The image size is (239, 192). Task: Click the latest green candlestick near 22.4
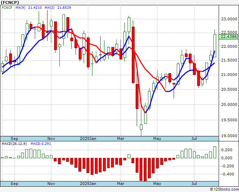pos(215,46)
